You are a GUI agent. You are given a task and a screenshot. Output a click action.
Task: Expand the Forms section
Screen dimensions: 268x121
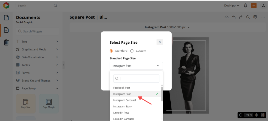[37, 73]
